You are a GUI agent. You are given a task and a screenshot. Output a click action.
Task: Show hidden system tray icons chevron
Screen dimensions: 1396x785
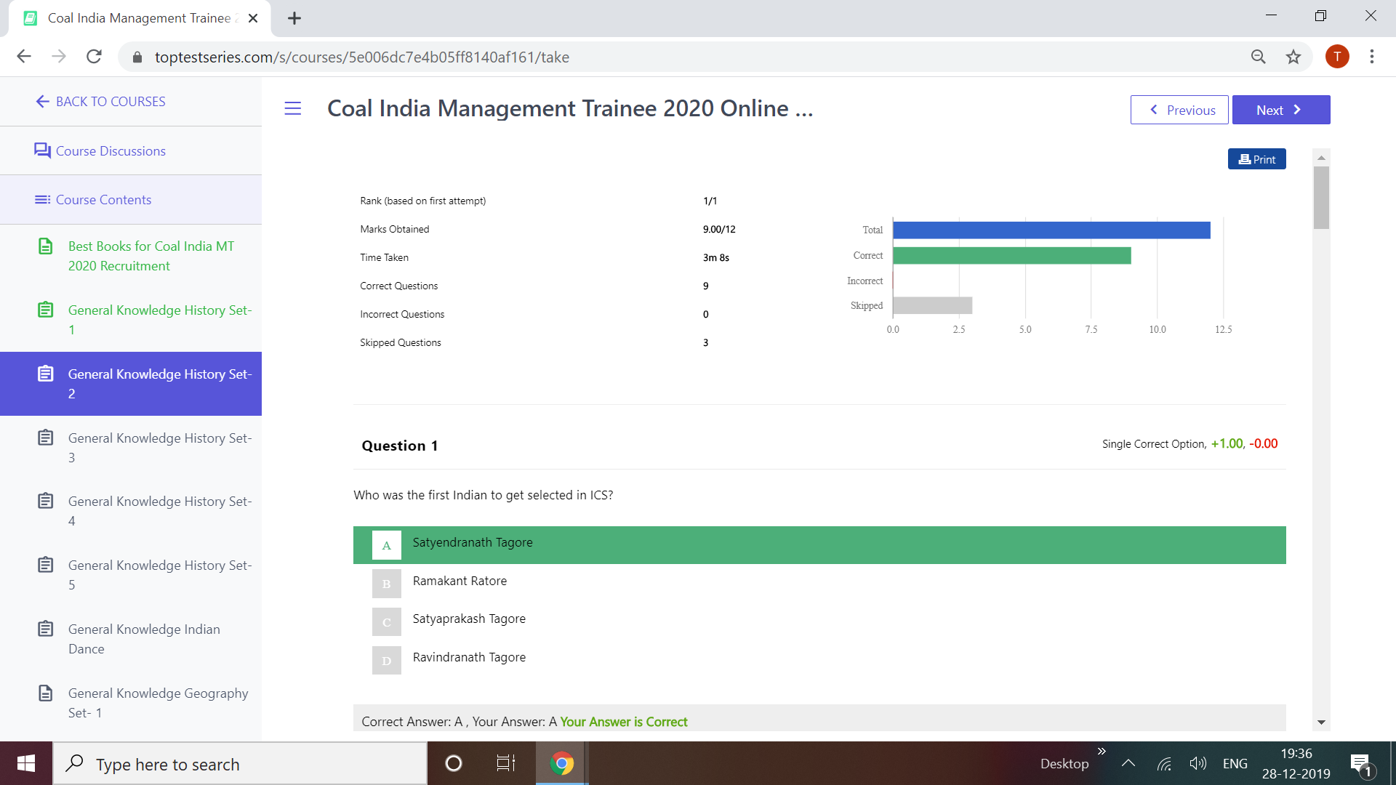click(1128, 763)
